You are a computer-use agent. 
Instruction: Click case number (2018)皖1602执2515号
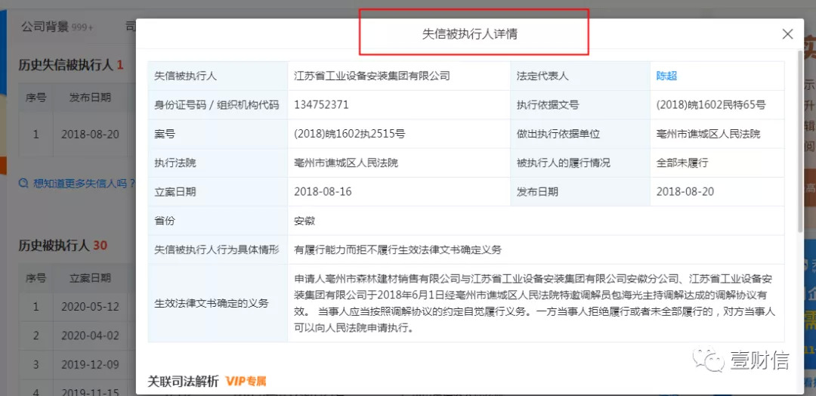pos(349,134)
